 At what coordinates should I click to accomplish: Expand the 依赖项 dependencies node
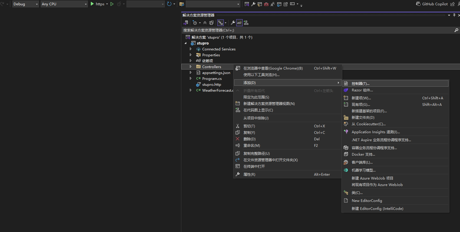(190, 61)
